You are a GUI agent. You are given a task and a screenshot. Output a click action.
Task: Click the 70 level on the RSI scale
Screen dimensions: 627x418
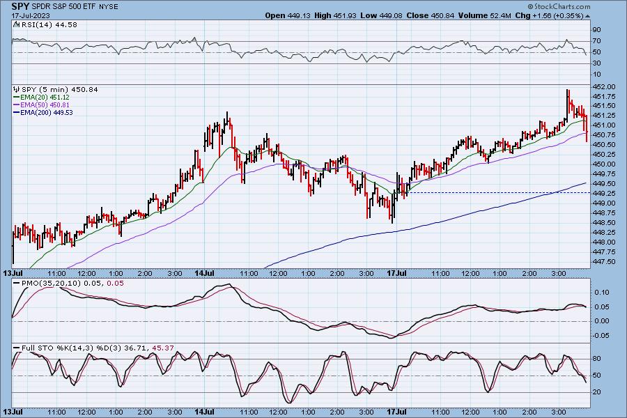pos(596,41)
